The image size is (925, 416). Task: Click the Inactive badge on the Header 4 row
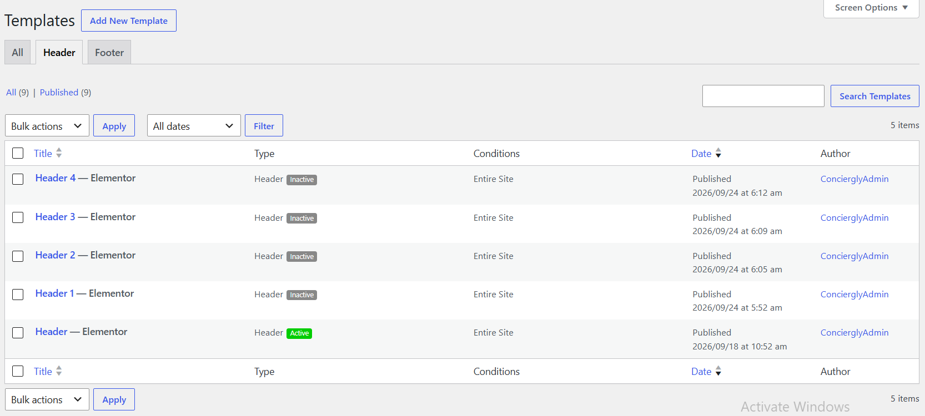(x=301, y=180)
